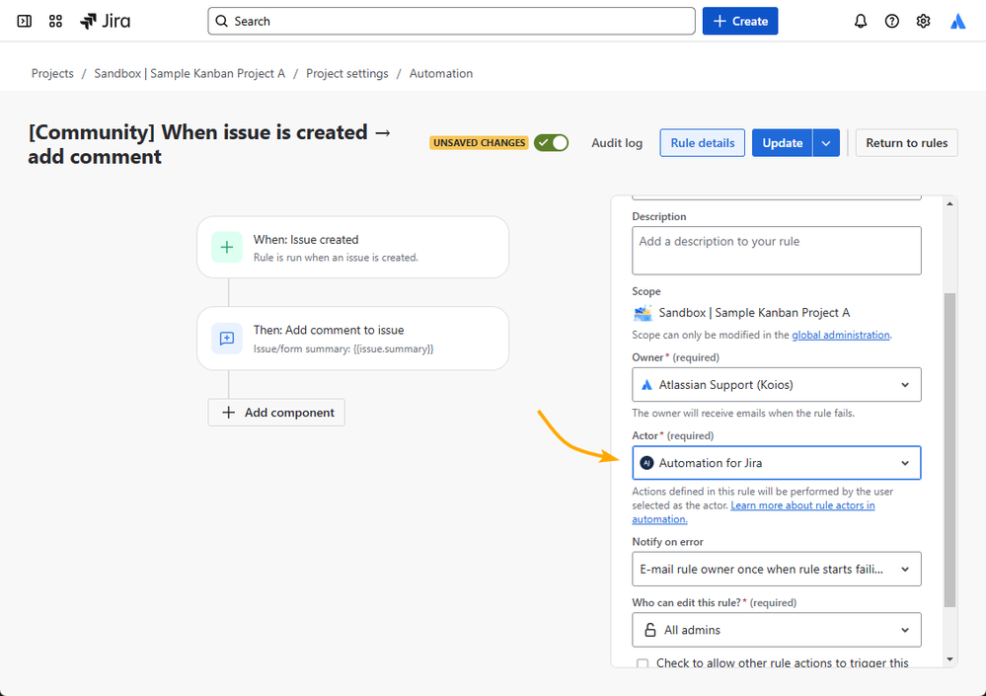Toggle the rule enabled switch
Viewport: 986px width, 696px height.
click(x=551, y=143)
